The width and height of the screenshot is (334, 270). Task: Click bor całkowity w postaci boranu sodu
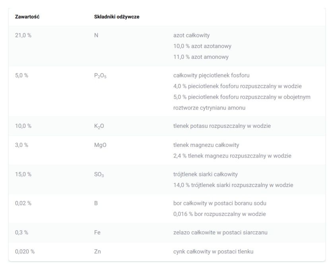[220, 203]
